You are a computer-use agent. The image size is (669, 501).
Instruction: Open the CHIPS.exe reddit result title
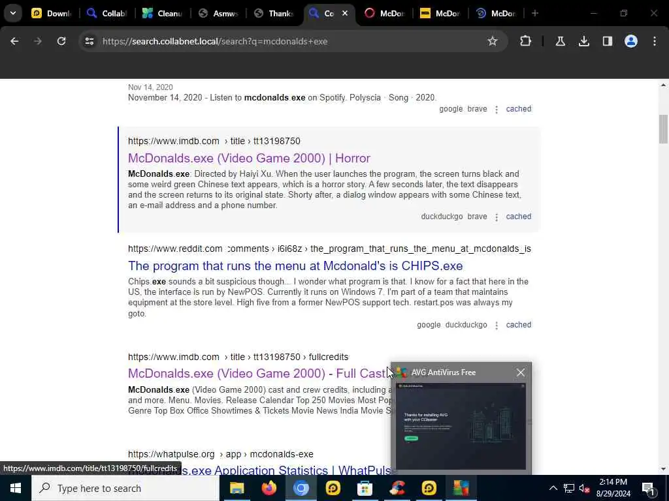point(295,266)
